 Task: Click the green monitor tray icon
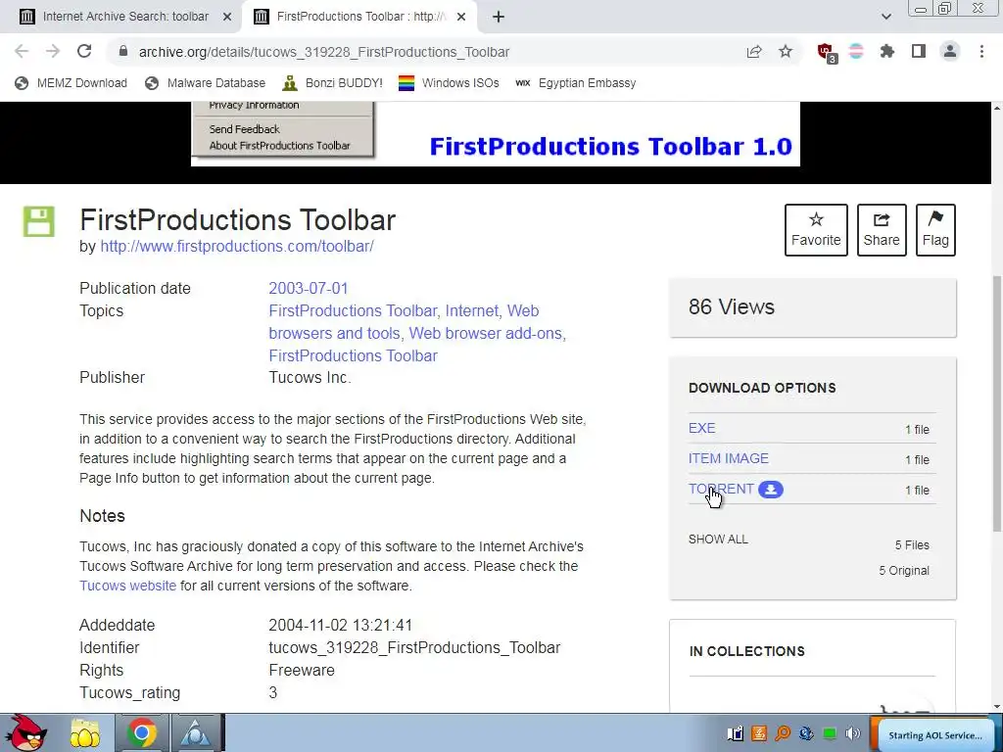[x=830, y=733]
